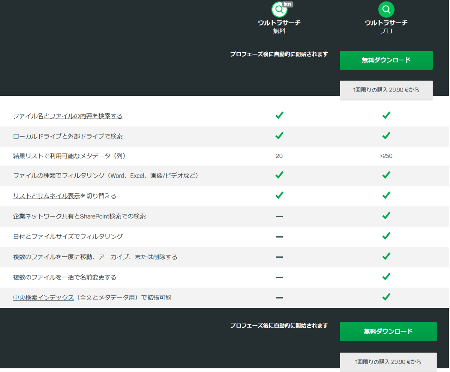The image size is (450, 372).
Task: Click the ローカルドライブと外部ドライブで検索 label
Action: pos(68,136)
